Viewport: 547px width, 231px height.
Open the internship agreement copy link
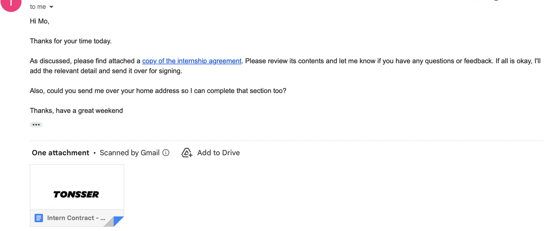coord(191,61)
